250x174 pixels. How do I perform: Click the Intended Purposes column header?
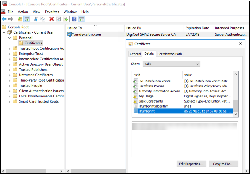tap(231, 28)
